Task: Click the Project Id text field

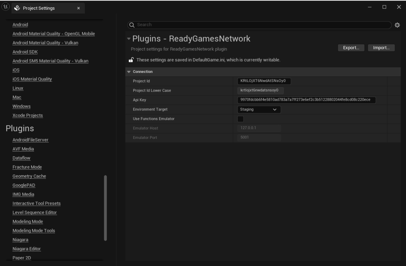Action: point(264,81)
